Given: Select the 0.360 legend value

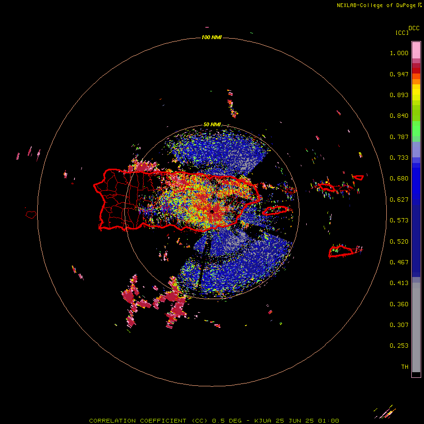Looking at the screenshot, I should (399, 304).
